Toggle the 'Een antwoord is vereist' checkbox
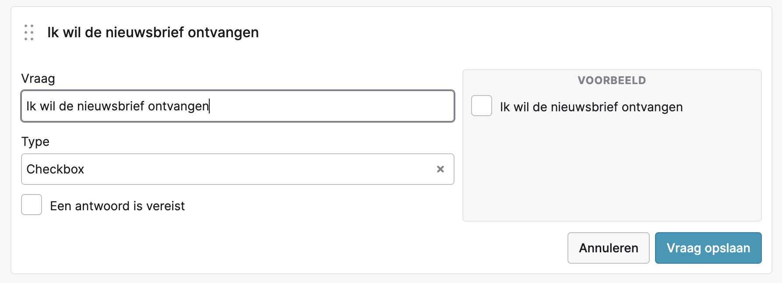Screen dimensions: 782x283 [x=32, y=205]
